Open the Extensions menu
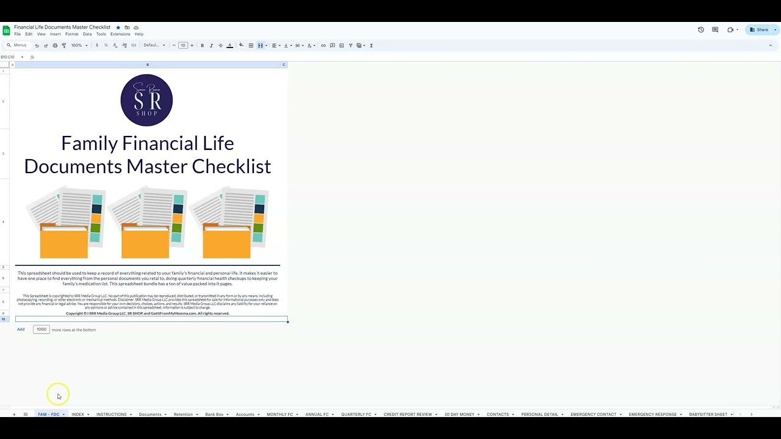Viewport: 781px width, 439px height. [120, 34]
